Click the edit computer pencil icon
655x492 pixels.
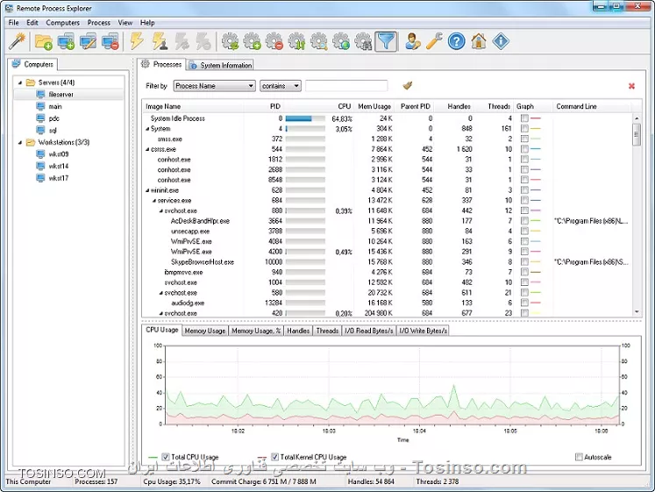[x=89, y=41]
